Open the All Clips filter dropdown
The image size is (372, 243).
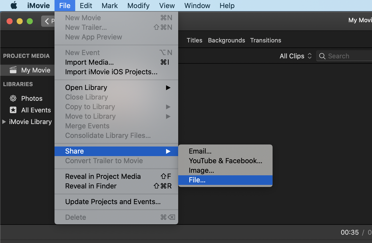point(296,56)
